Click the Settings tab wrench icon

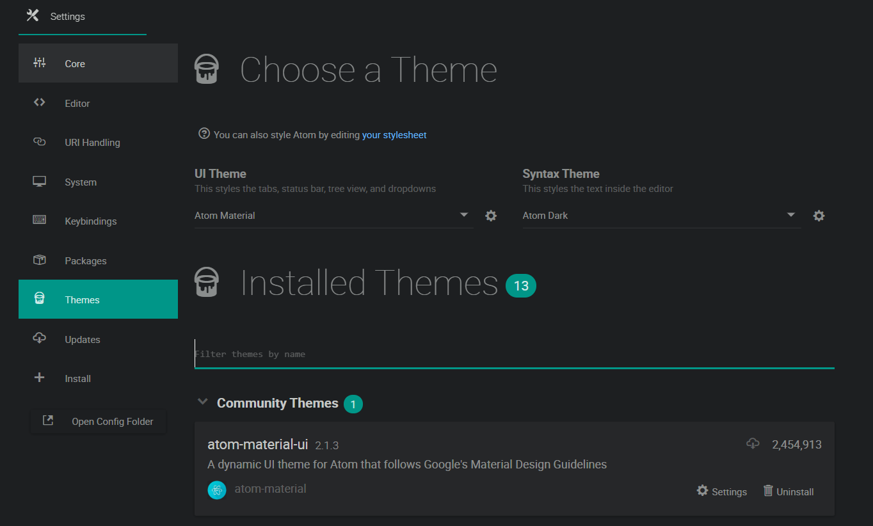(x=33, y=15)
